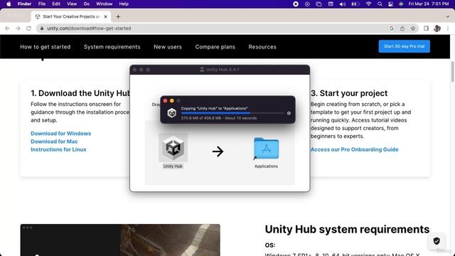
Task: Click the Siri icon in menu bar
Action: coord(401,4)
